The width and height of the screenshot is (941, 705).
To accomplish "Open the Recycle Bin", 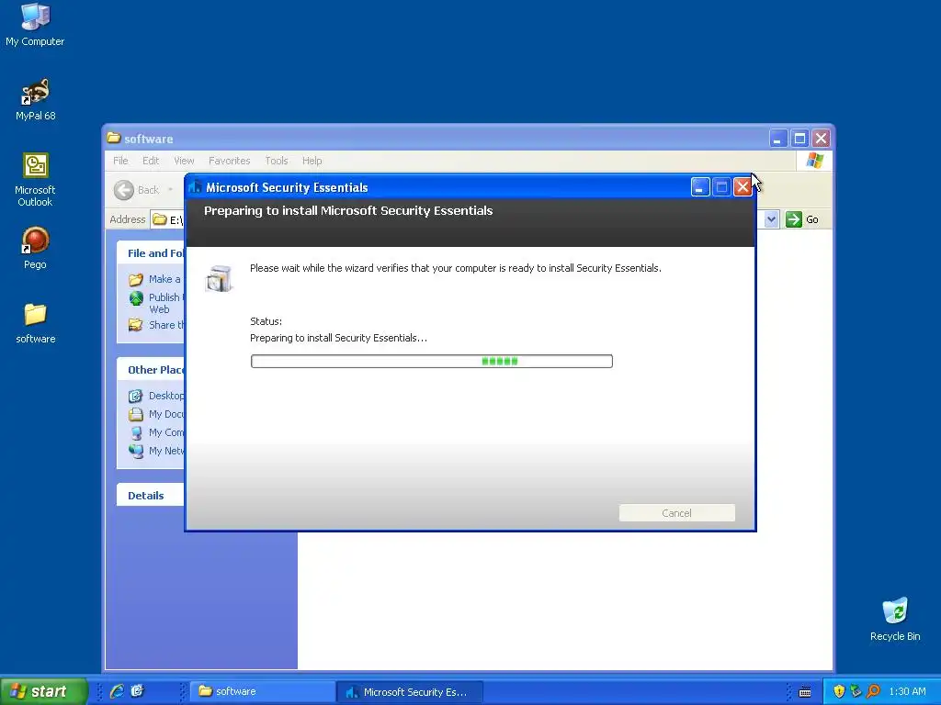I will [895, 620].
